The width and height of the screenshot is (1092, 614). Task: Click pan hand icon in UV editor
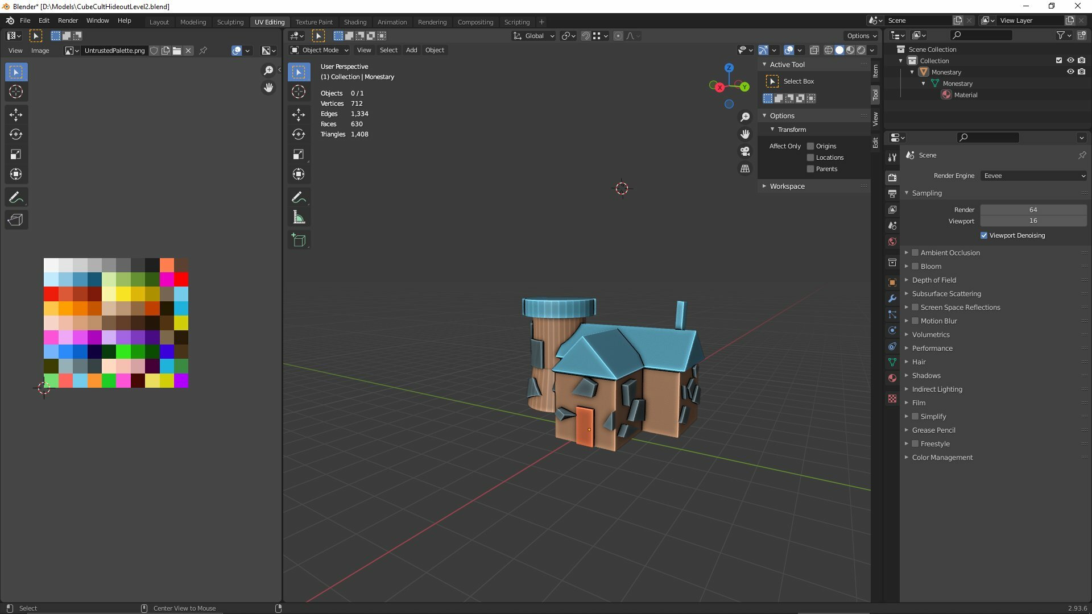[268, 88]
